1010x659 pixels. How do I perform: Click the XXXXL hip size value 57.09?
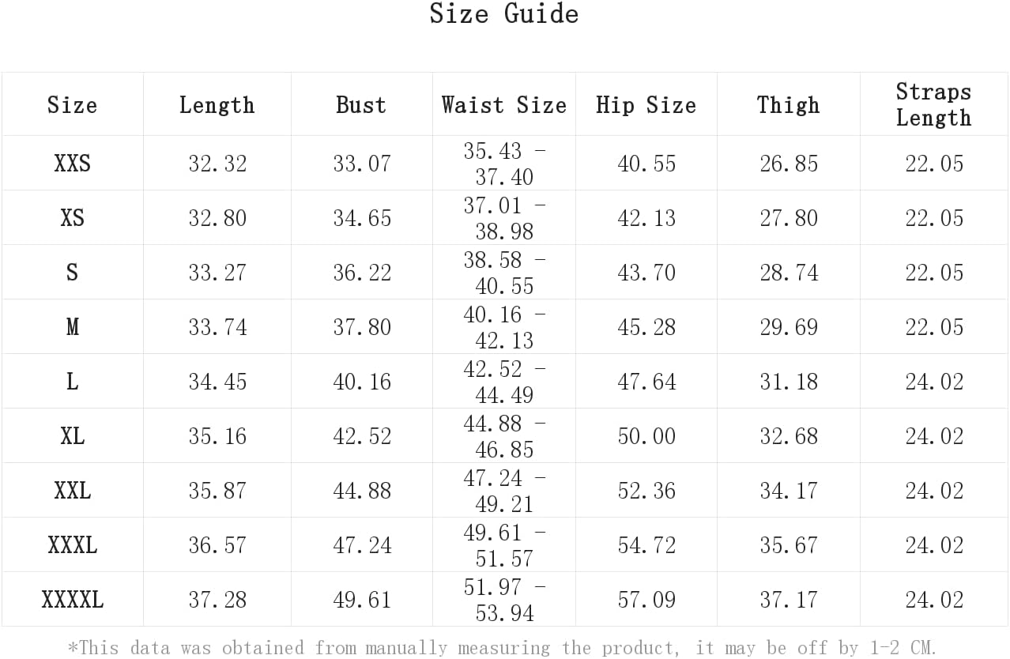tap(646, 600)
